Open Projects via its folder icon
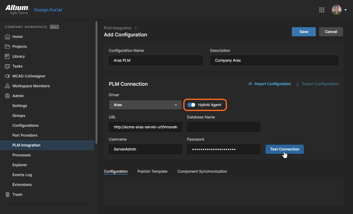The height and width of the screenshot is (214, 353). 7,47
